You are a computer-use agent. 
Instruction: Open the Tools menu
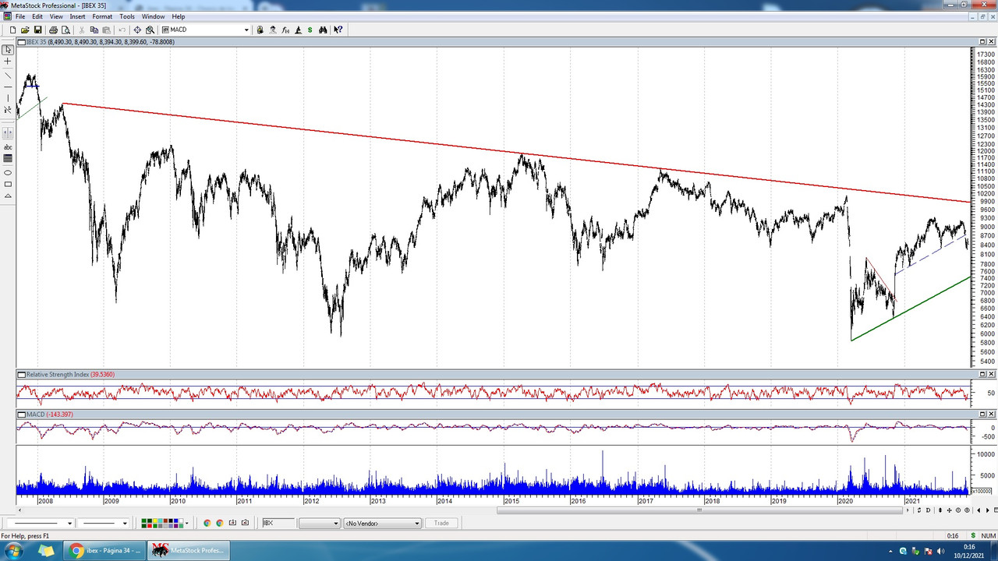coord(127,16)
